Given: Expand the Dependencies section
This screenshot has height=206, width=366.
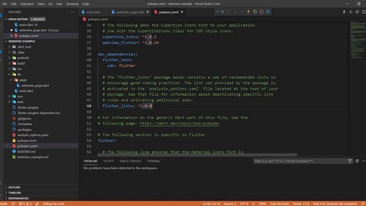Looking at the screenshot, I should click(x=18, y=199).
